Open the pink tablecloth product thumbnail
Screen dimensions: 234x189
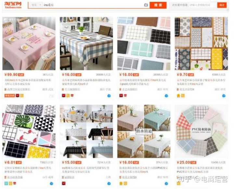point(29,43)
